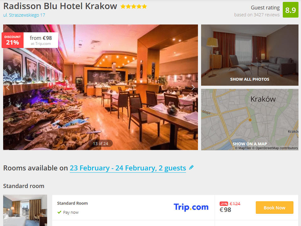The image size is (301, 226).
Task: Open 23 February - 24 February dates link
Action: pos(128,168)
